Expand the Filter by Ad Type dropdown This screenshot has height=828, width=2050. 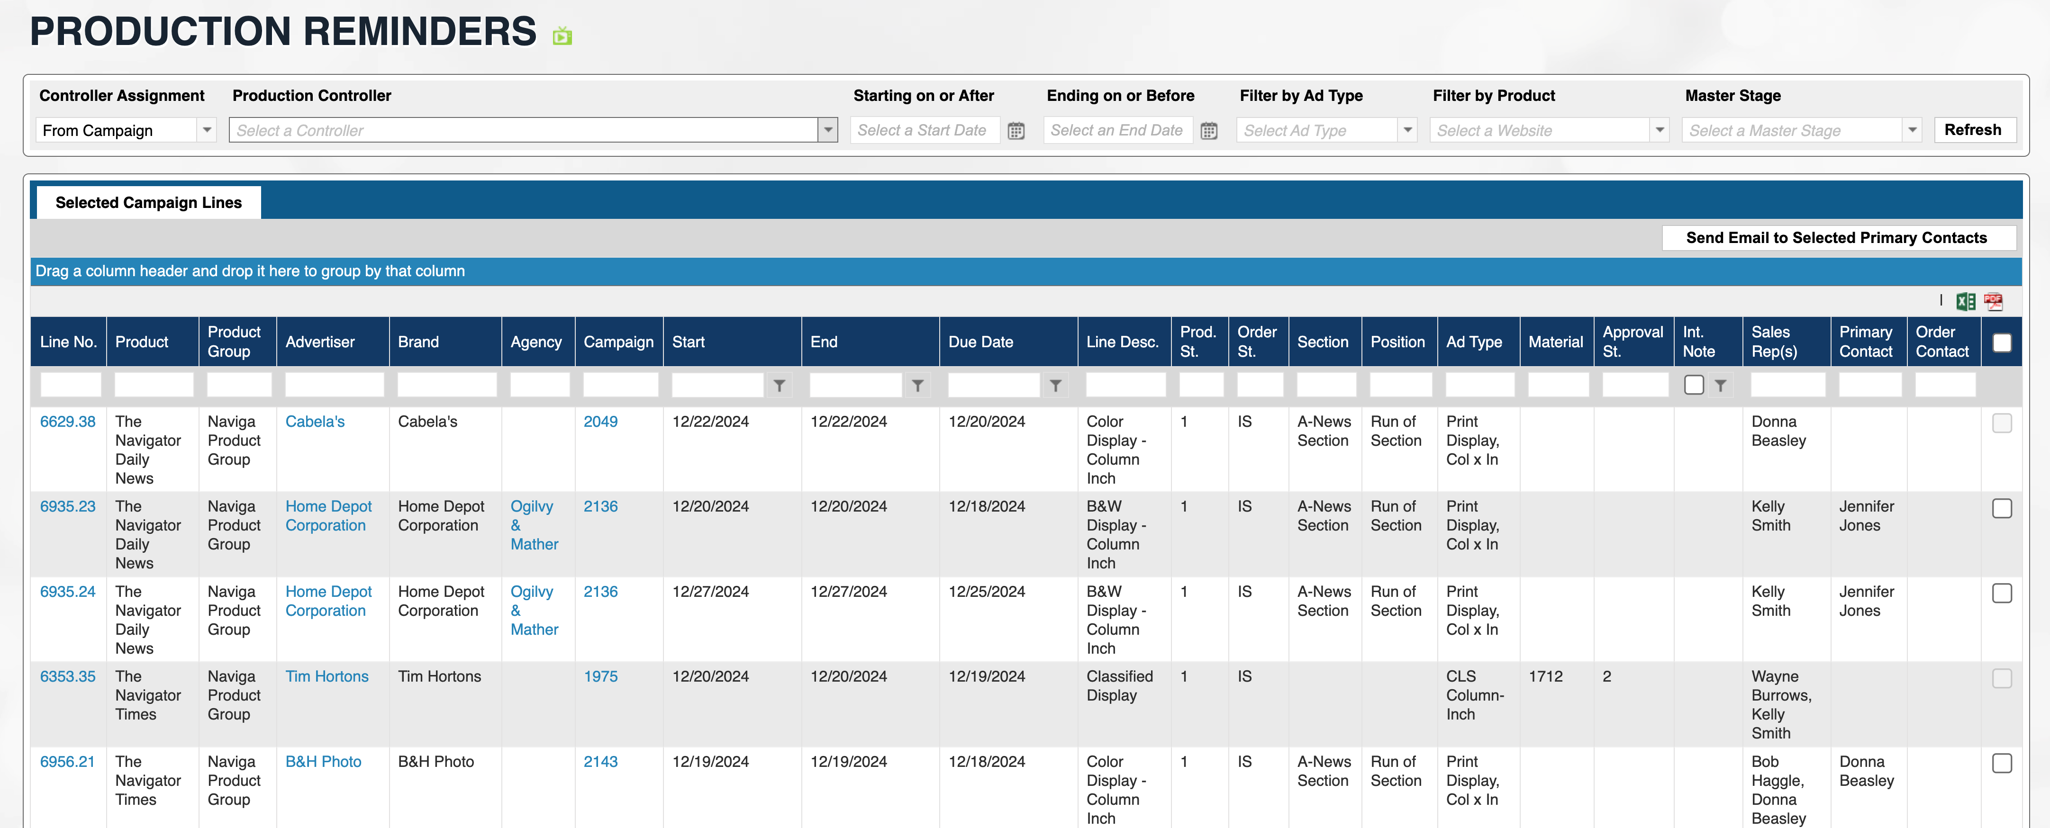coord(1407,130)
